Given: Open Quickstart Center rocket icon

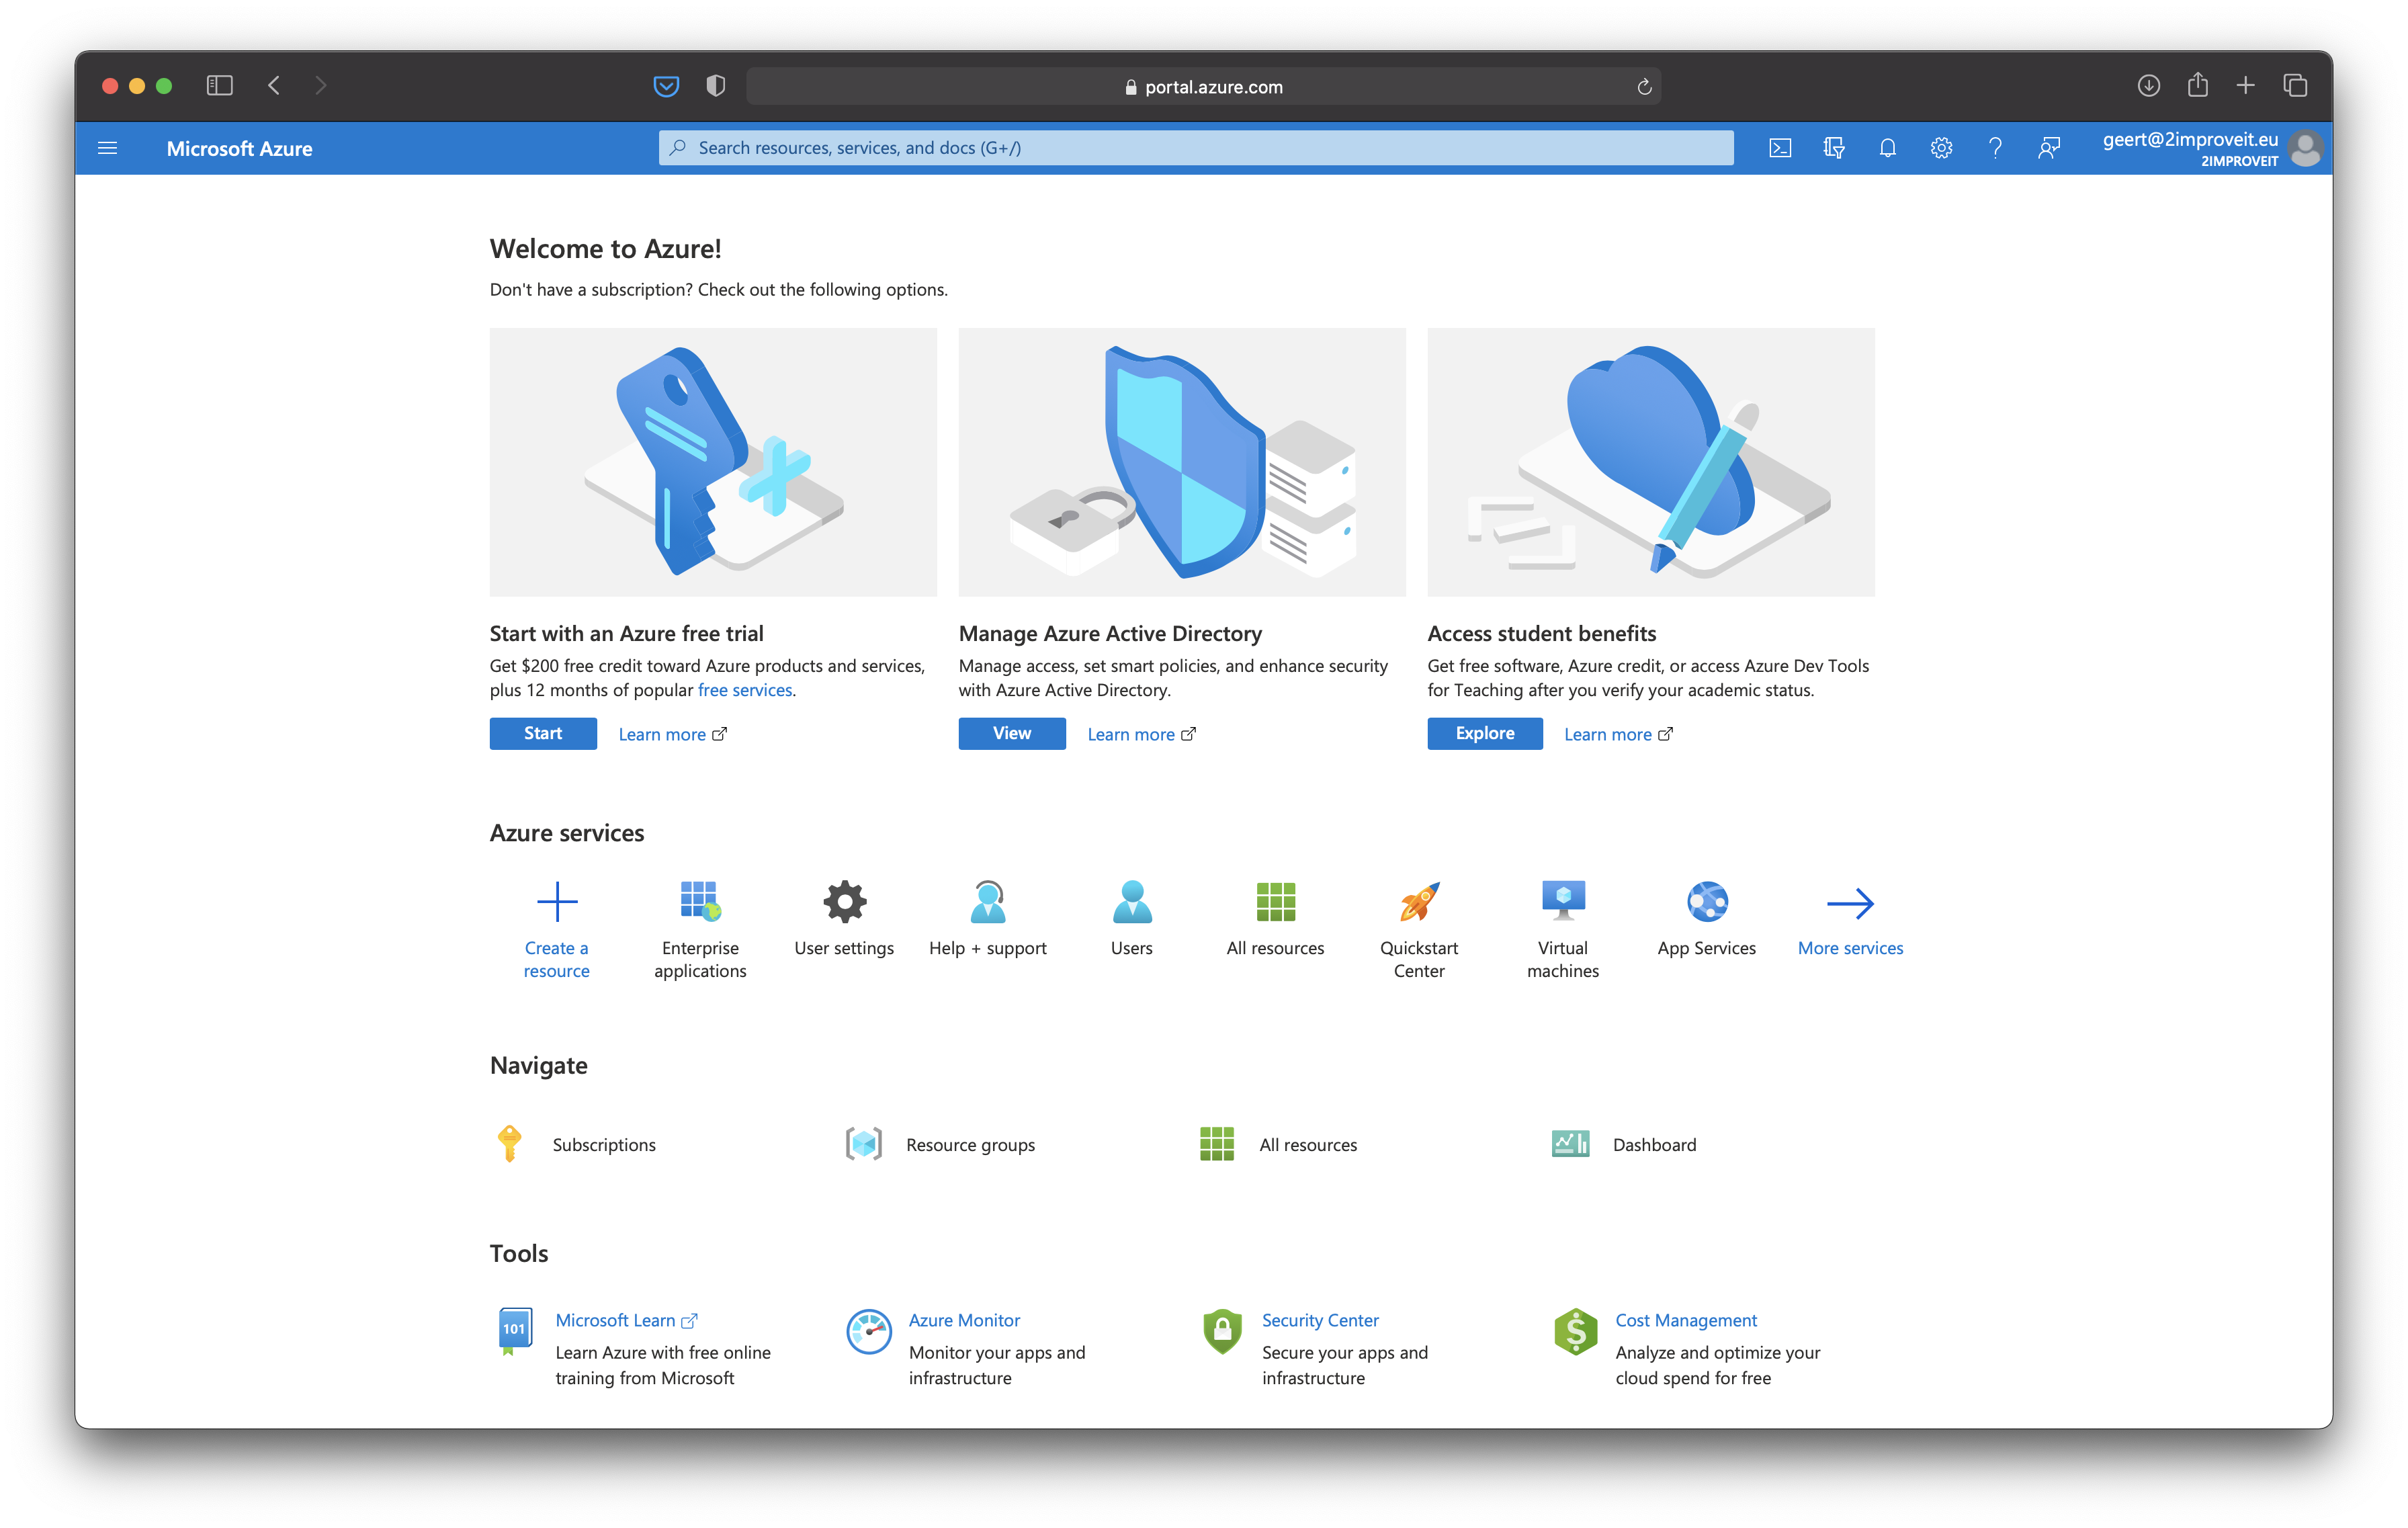Looking at the screenshot, I should (x=1419, y=901).
